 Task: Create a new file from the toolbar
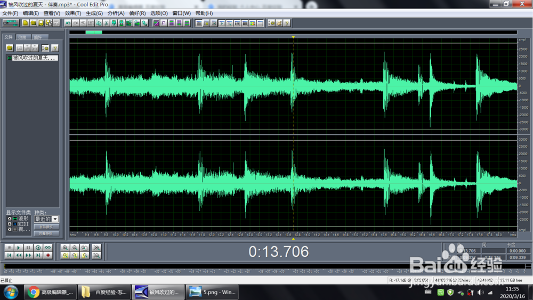(25, 23)
